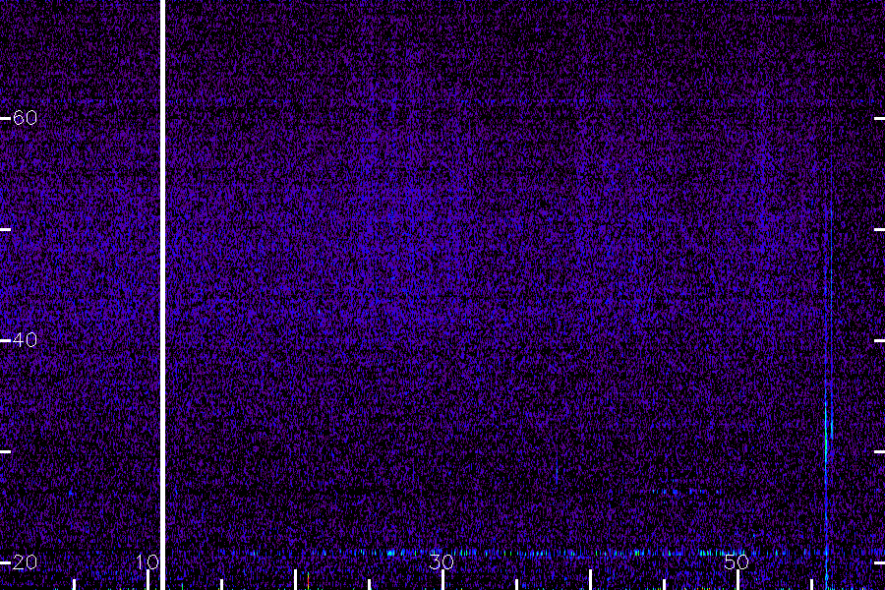The height and width of the screenshot is (590, 885).
Task: Click the x-axis label 50
Action: 737,562
